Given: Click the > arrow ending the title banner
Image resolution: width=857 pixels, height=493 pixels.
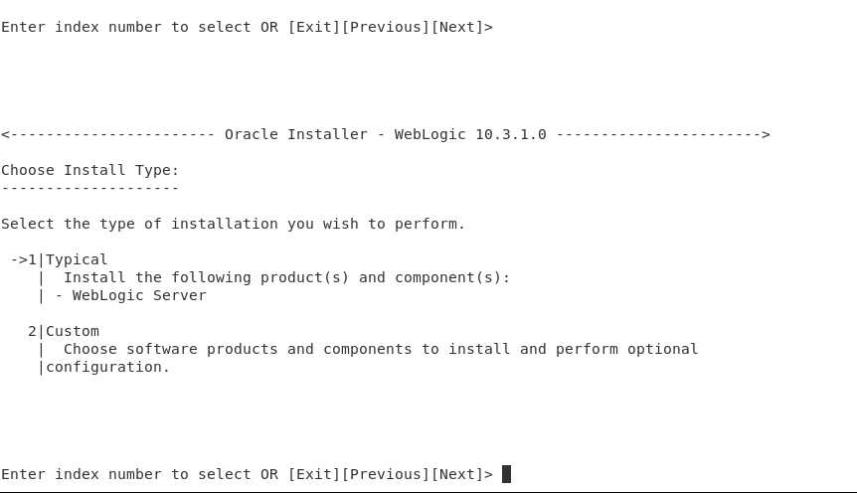Looking at the screenshot, I should click(766, 134).
